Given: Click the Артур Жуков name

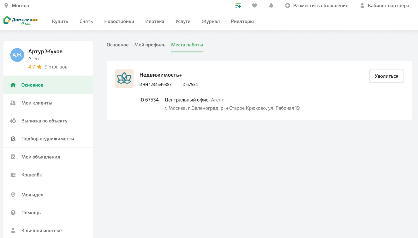Looking at the screenshot, I should click(x=45, y=51).
